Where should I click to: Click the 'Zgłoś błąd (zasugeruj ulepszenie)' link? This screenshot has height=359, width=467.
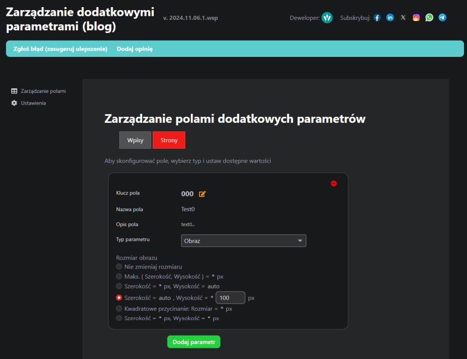click(x=60, y=49)
